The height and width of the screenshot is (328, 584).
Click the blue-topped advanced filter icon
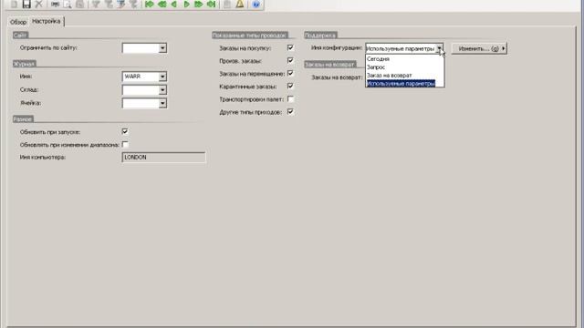[x=121, y=4]
